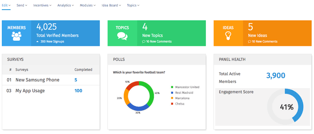This screenshot has width=314, height=134.
Task: Click the red Chelsa legend swatch
Action: tap(172, 104)
